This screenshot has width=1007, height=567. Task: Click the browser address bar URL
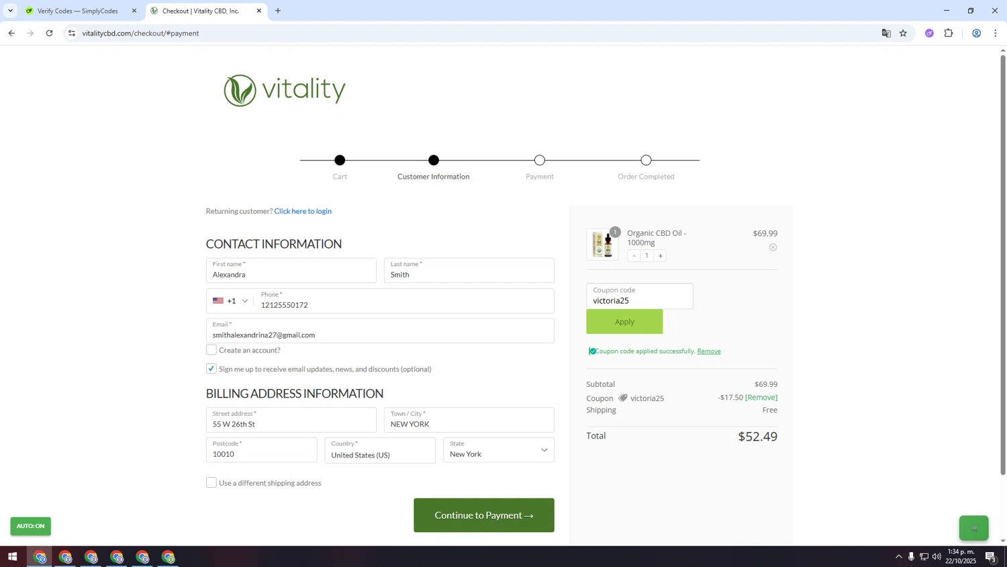pos(140,33)
